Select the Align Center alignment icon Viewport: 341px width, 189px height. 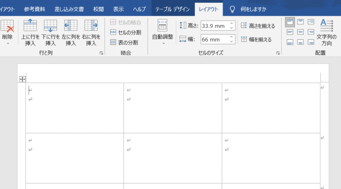301,32
